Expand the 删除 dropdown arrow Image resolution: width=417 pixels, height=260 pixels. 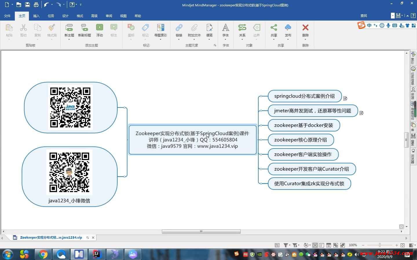click(x=305, y=40)
